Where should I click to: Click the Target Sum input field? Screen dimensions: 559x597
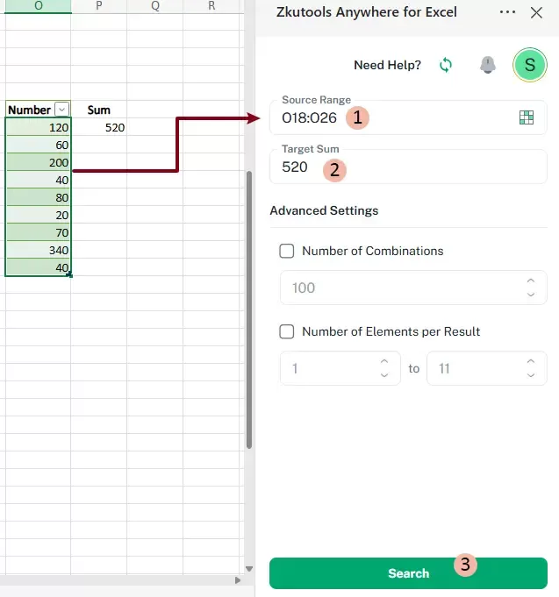click(x=408, y=167)
